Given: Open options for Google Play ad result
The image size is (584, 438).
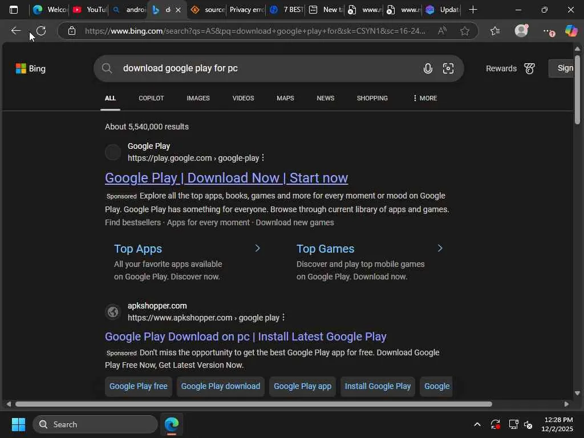Looking at the screenshot, I should [263, 158].
